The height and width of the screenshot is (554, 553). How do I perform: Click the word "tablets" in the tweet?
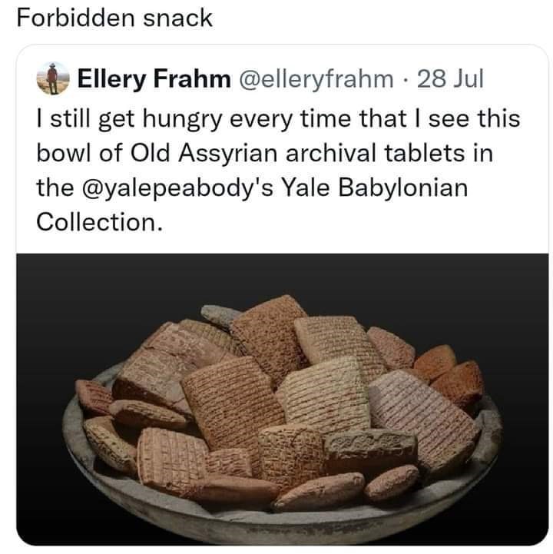point(428,154)
